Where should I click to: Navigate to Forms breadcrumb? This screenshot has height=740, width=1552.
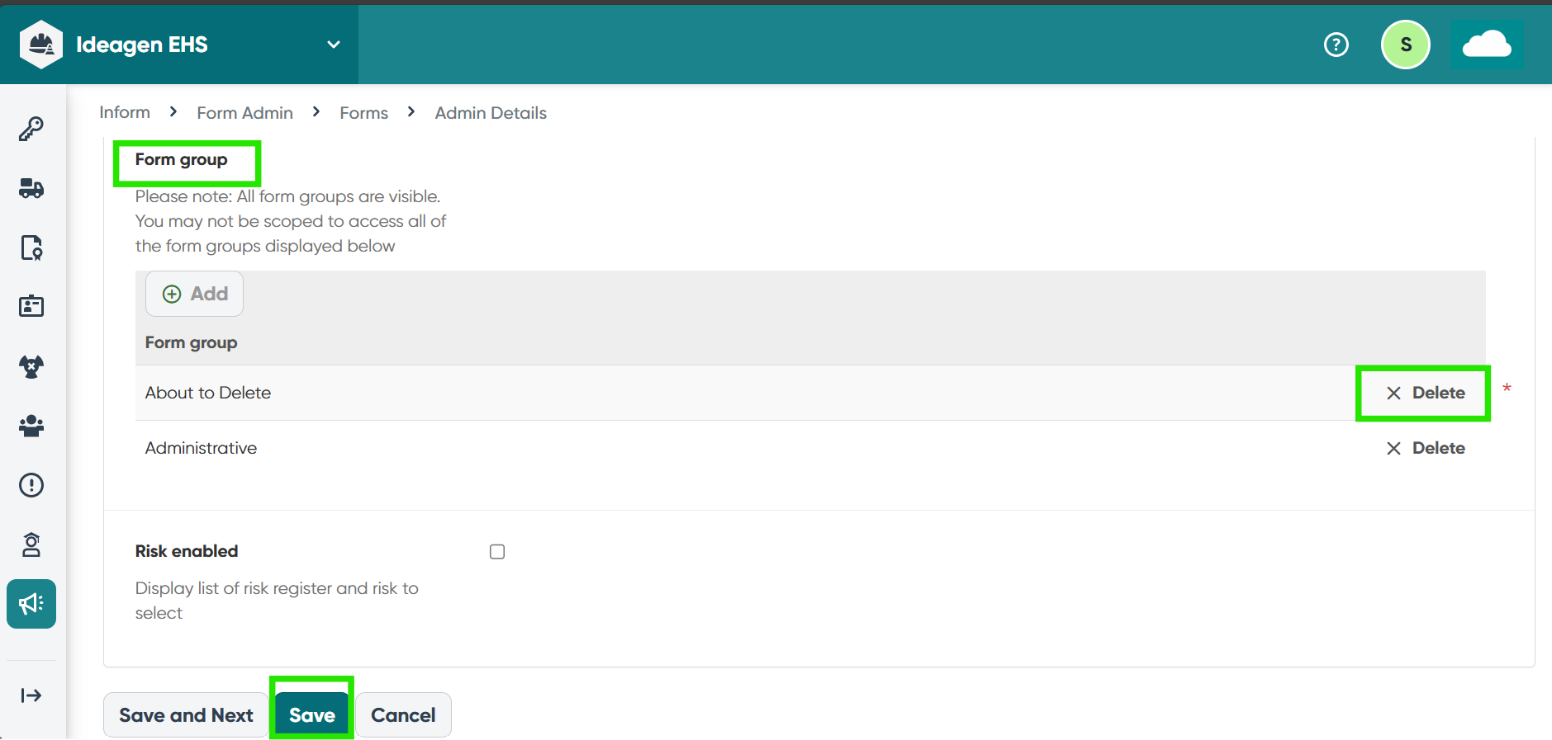click(363, 113)
